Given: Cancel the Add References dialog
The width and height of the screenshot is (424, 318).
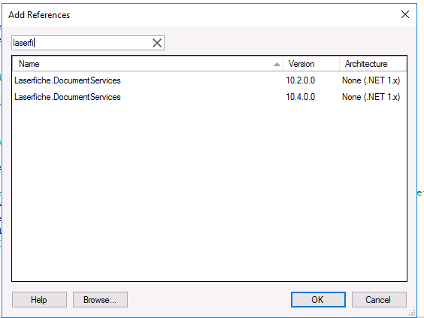Looking at the screenshot, I should pyautogui.click(x=379, y=300).
